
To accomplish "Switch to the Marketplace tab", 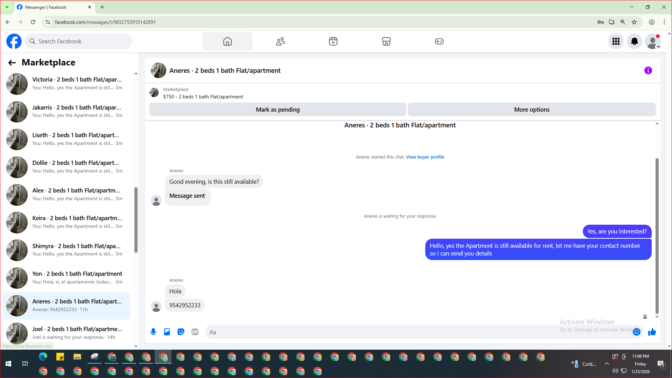I will (x=386, y=41).
